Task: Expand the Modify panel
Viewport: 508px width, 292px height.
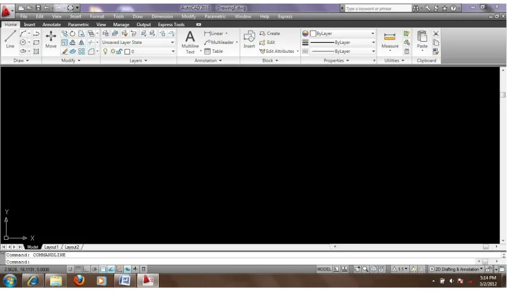Action: 71,61
